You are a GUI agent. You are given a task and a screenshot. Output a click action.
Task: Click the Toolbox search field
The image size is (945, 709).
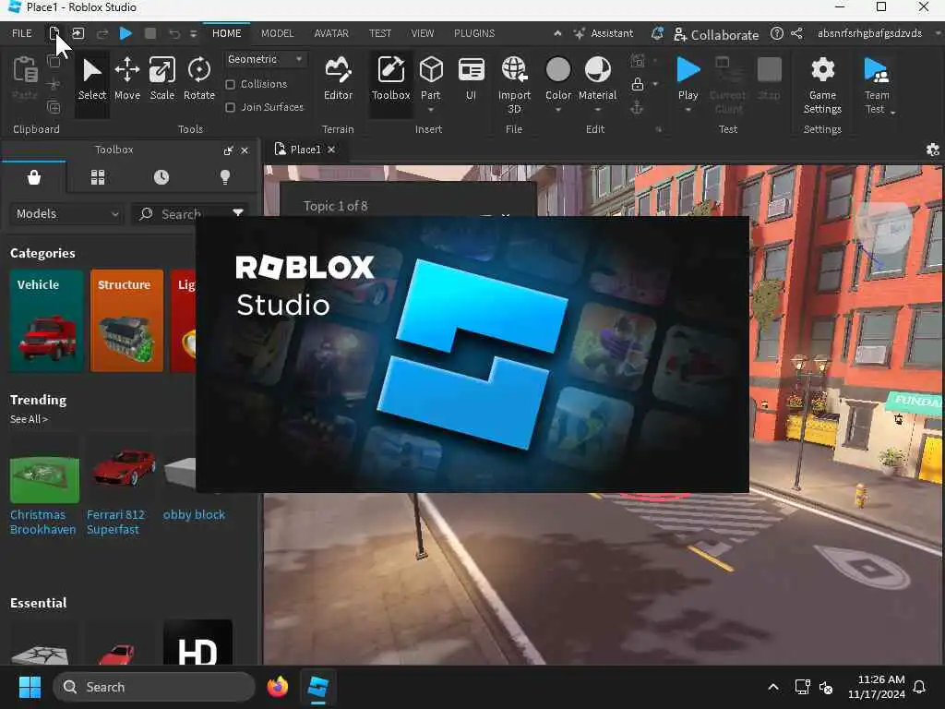click(x=184, y=214)
